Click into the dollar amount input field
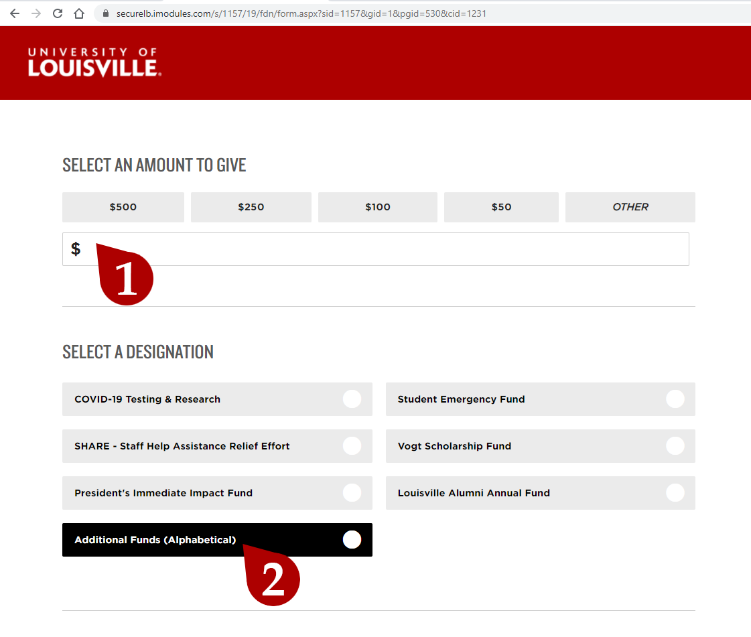This screenshot has height=637, width=751. pos(375,249)
